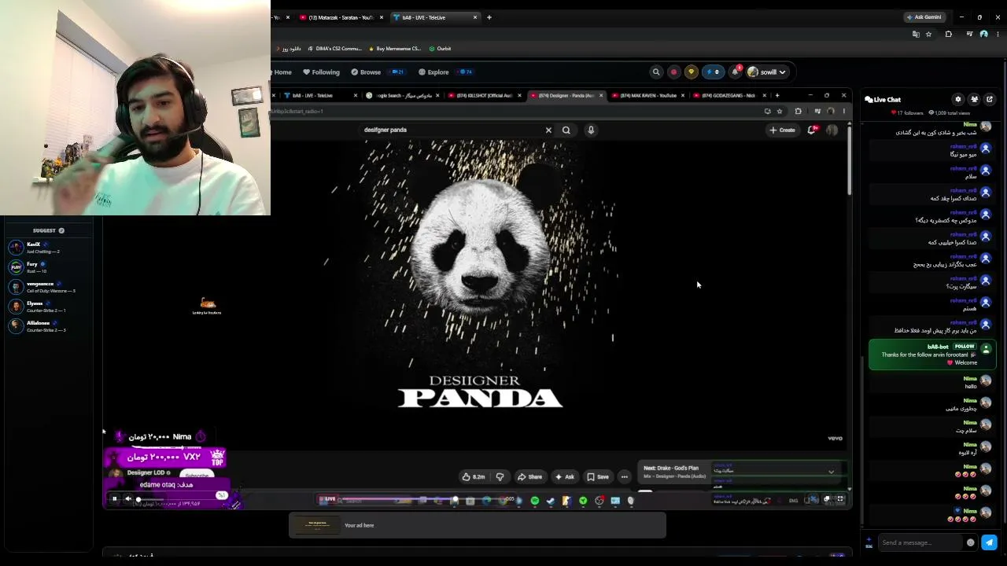Click the red record icon in TeleLive header

[673, 72]
